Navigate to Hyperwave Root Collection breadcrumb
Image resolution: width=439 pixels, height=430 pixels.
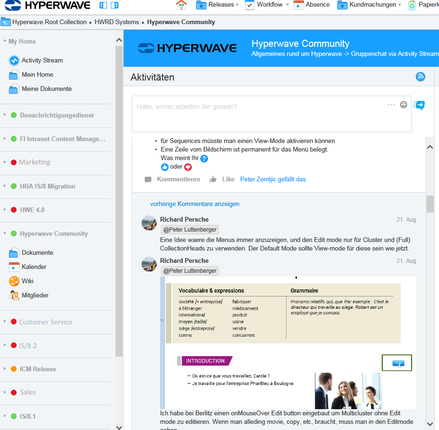(49, 22)
